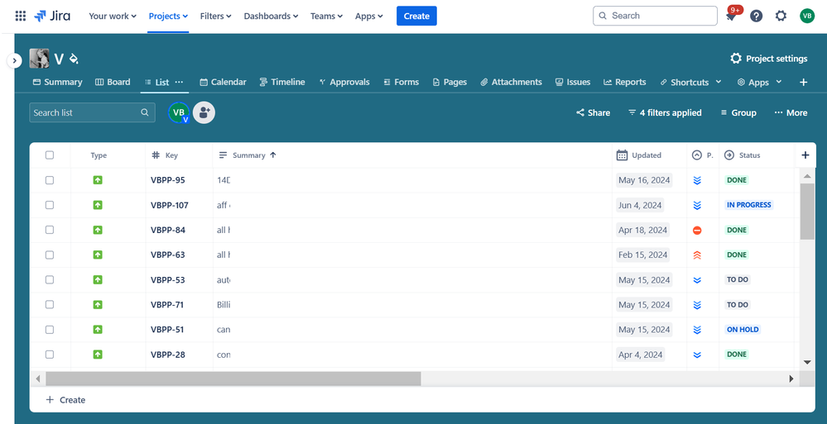Open the Teams menu

click(x=326, y=17)
